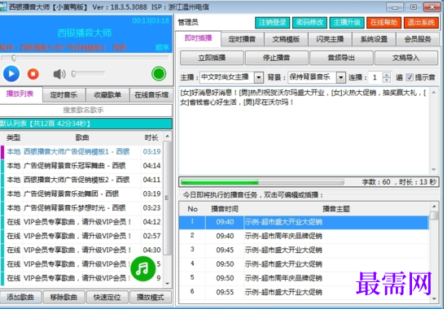Click the 音频导出 button
Screen dimensions: 447x309
point(341,58)
